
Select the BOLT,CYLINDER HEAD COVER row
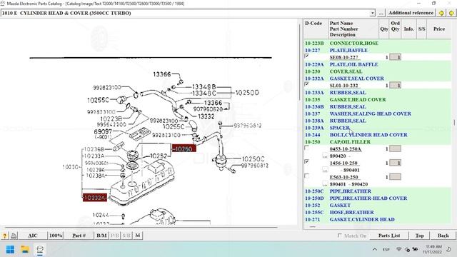378,135
